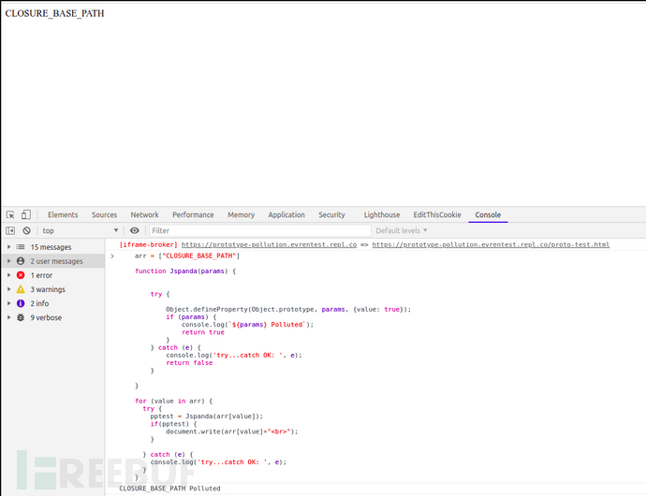Select the yellow warning triangle icon

21,289
